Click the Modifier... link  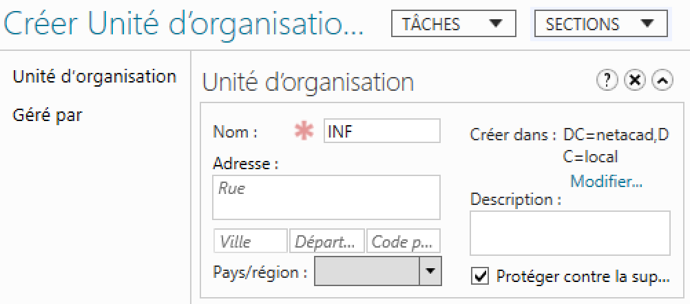pyautogui.click(x=606, y=182)
